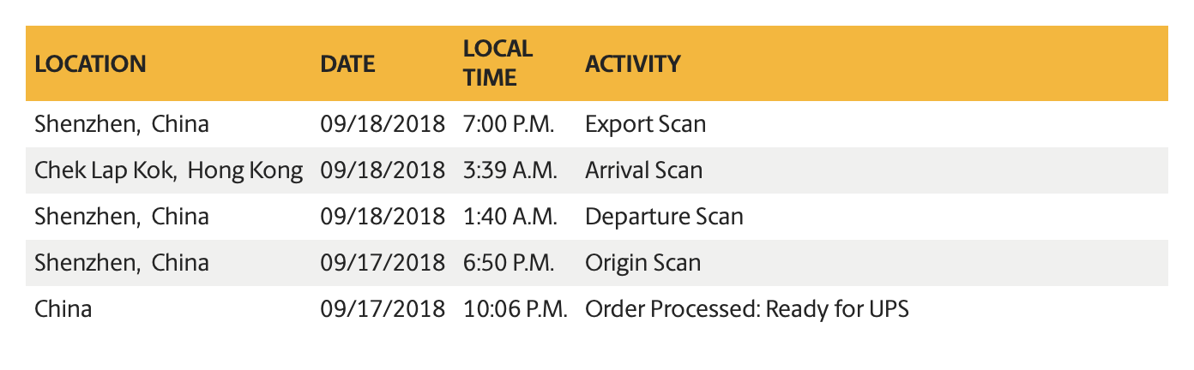Image resolution: width=1194 pixels, height=370 pixels.
Task: Click the Origin Scan row date 09/17/2018
Action: pyautogui.click(x=383, y=262)
